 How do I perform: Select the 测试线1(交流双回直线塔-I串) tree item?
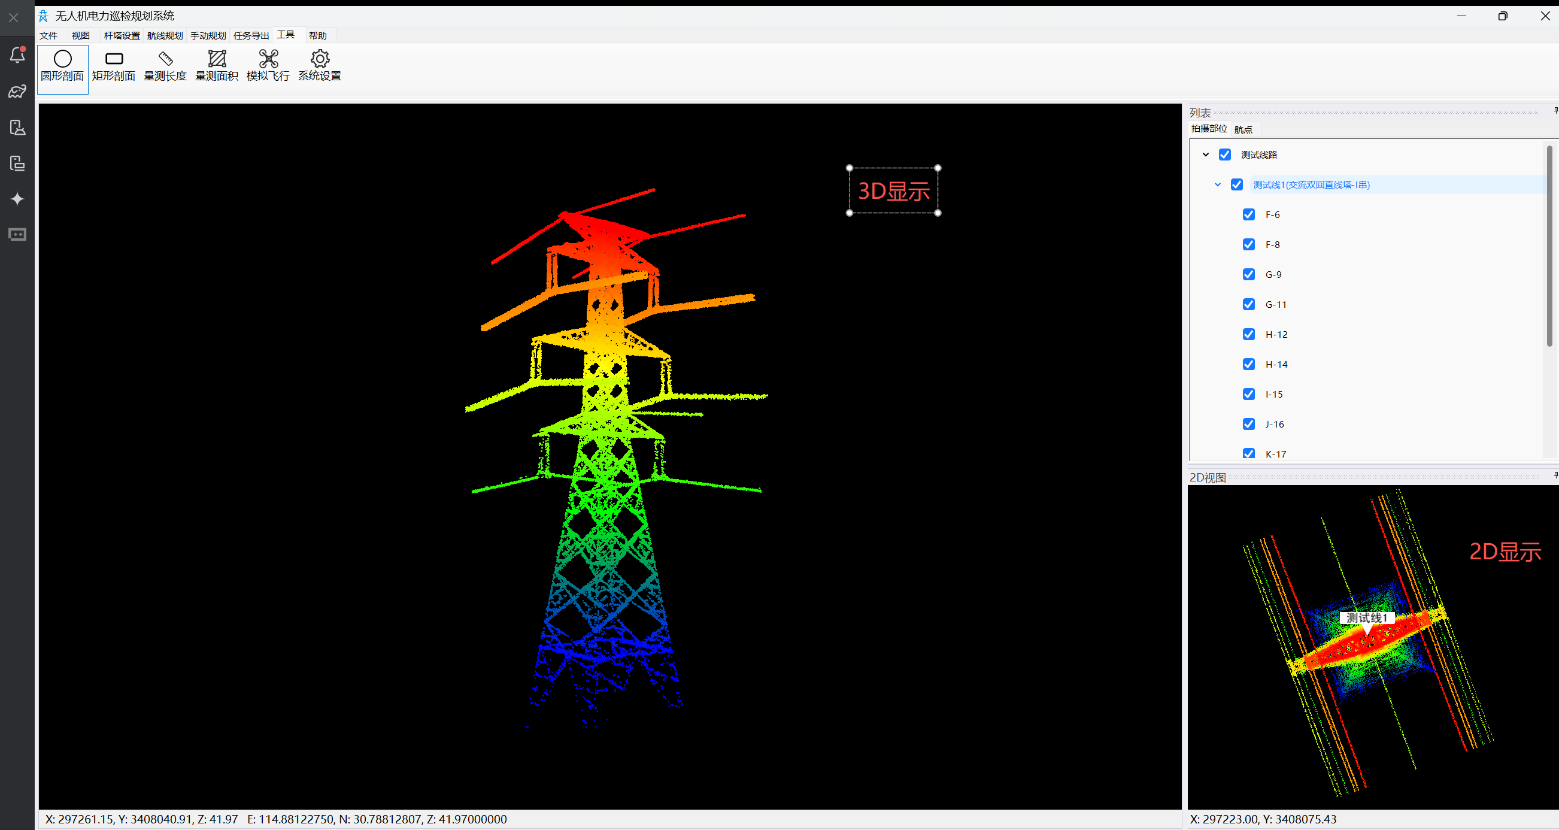[x=1311, y=184]
